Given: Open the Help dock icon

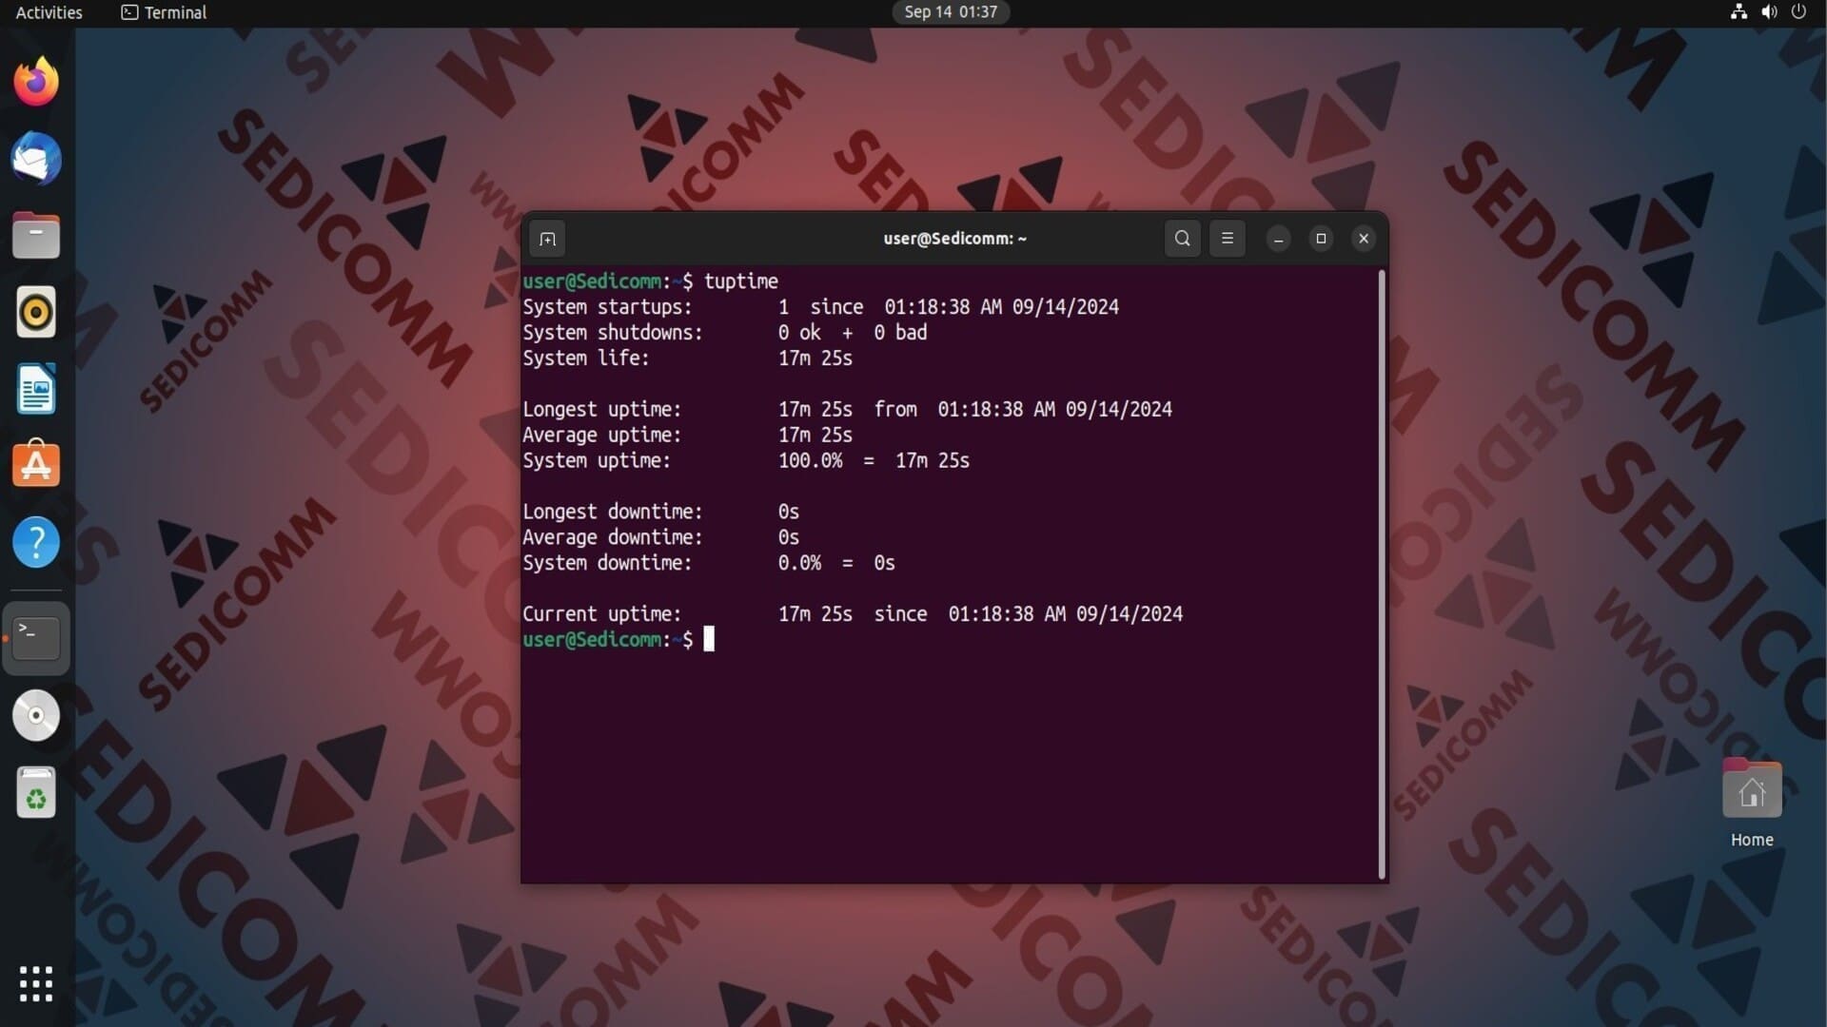Looking at the screenshot, I should pyautogui.click(x=36, y=542).
